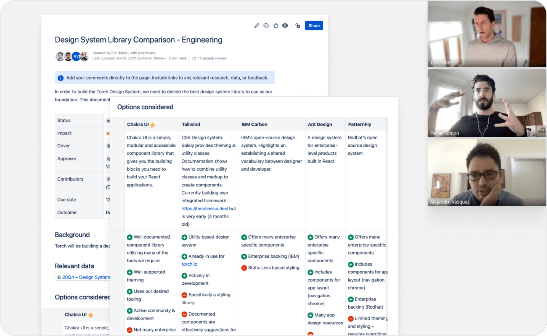The height and width of the screenshot is (336, 547).
Task: Open page restrictions lock icon
Action: pos(298,26)
